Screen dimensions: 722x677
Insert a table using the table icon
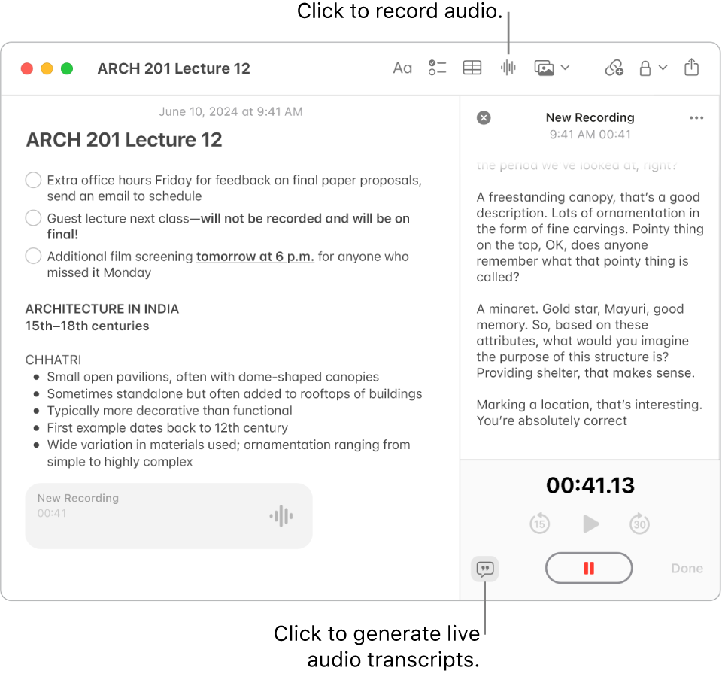pos(472,68)
